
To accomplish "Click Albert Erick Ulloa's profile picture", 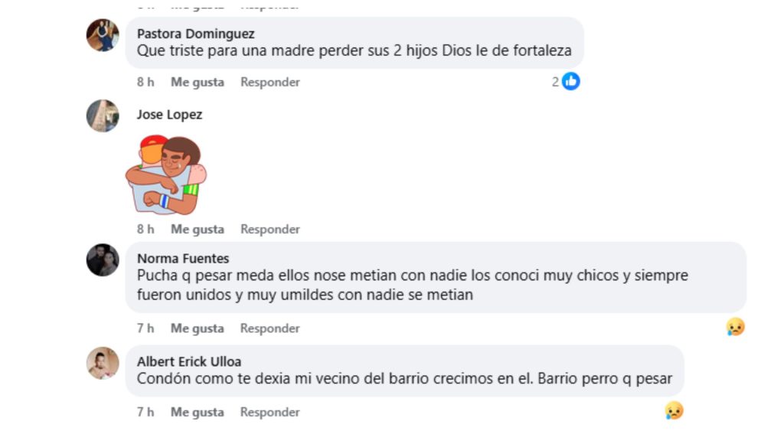I will (x=102, y=364).
